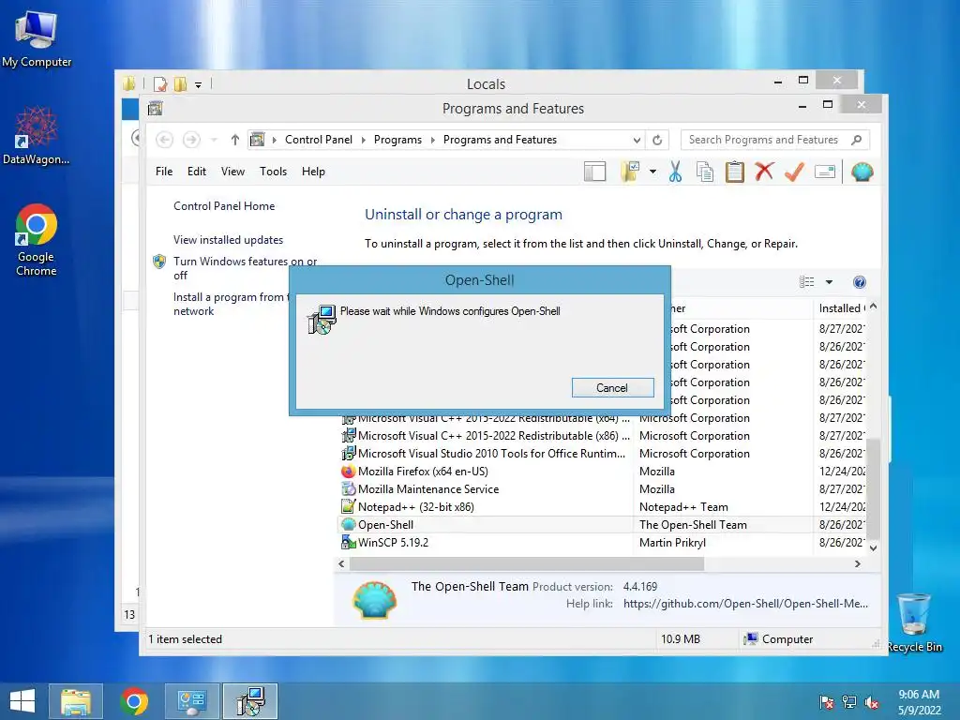Open My Computer desktop icon
The image size is (960, 720).
click(x=37, y=37)
